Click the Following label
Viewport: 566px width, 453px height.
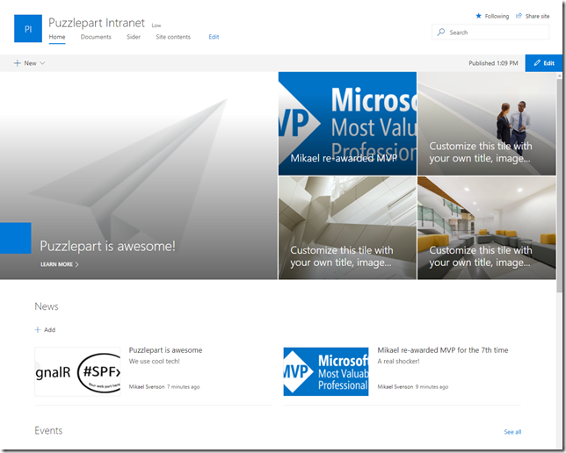[x=497, y=16]
